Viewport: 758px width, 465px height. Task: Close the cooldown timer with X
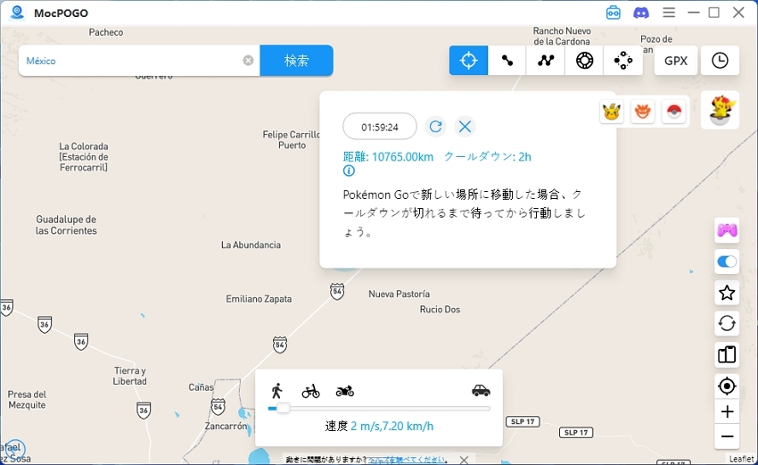pos(465,127)
